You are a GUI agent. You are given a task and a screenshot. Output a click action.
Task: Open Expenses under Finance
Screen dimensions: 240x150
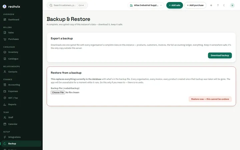21,91
